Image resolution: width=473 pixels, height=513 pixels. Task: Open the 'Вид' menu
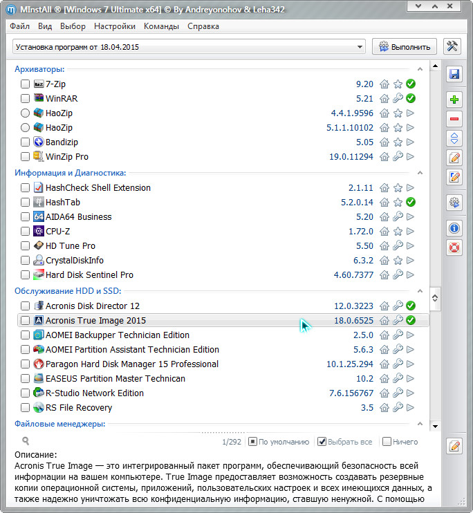pyautogui.click(x=45, y=26)
